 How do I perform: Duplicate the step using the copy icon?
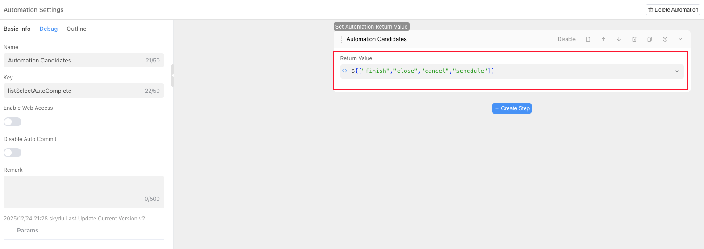coord(650,39)
